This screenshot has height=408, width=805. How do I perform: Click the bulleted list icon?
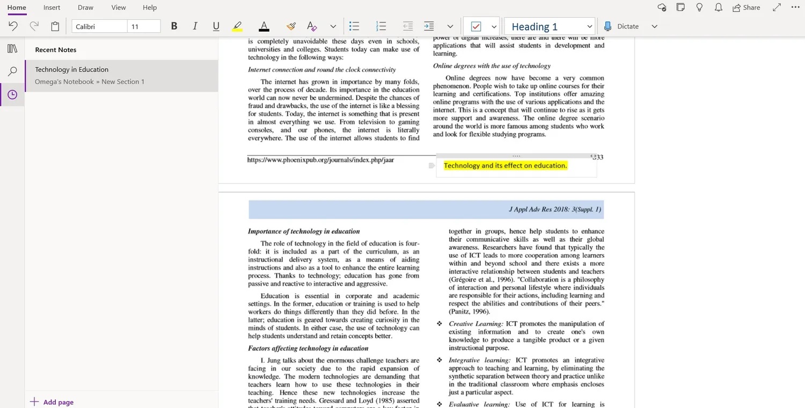354,26
